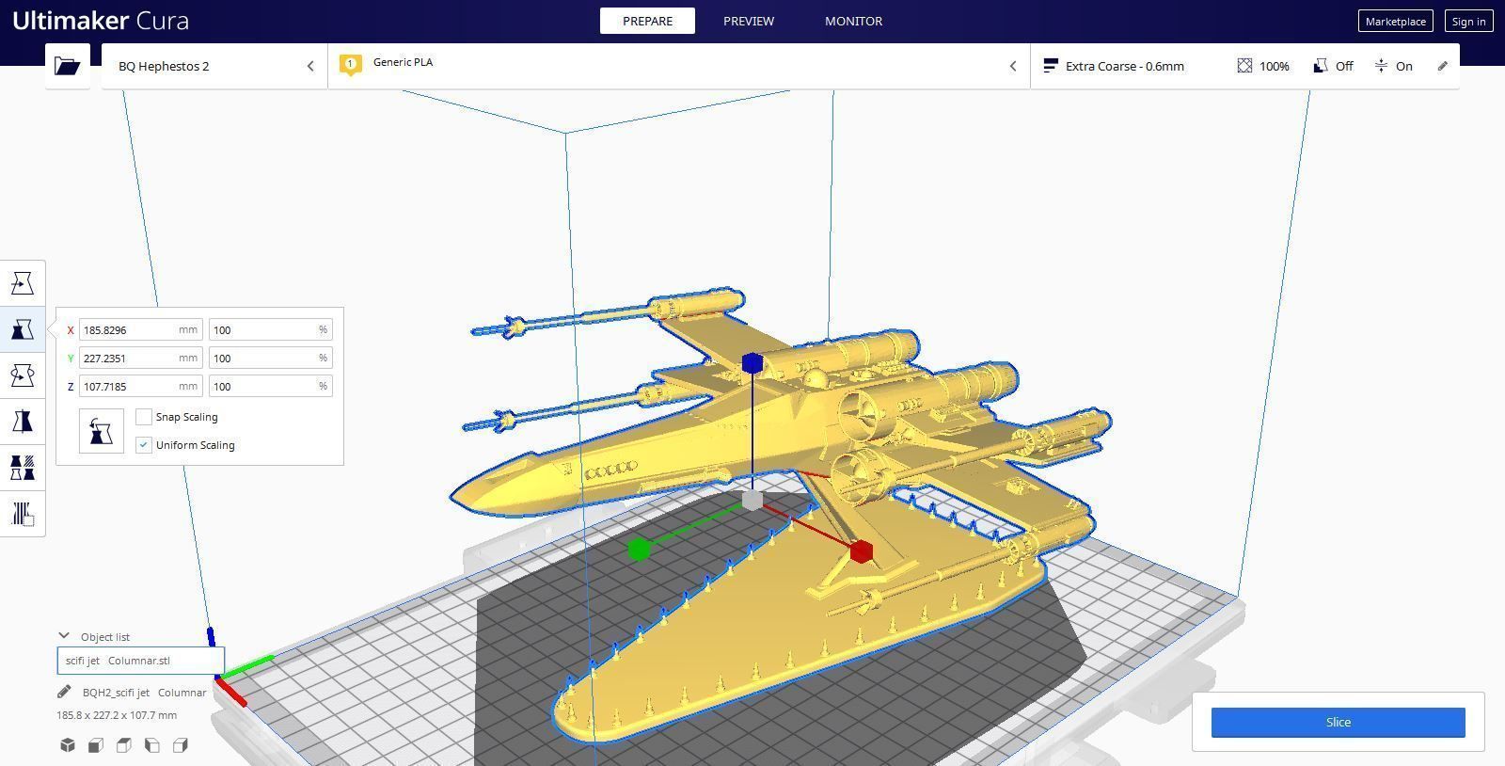The width and height of the screenshot is (1505, 766).
Task: Click the Slice button
Action: 1338,722
